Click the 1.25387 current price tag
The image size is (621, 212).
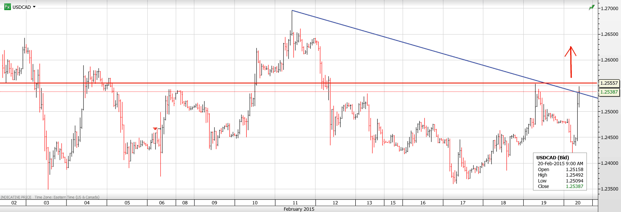[x=609, y=92]
